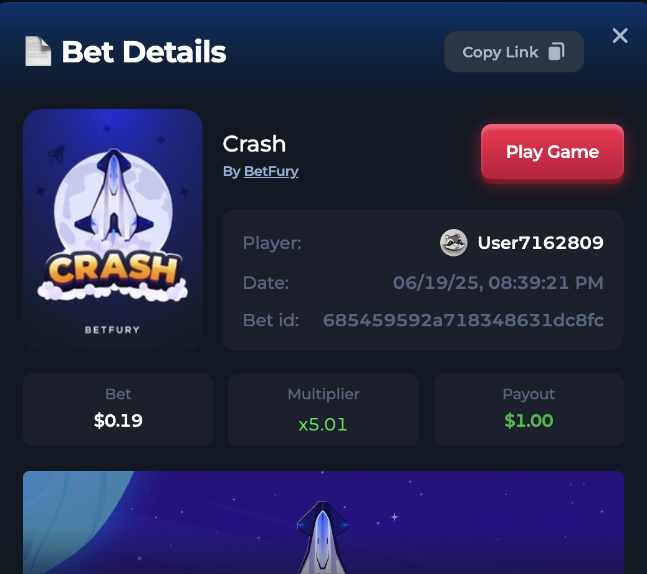Close the Bet Details dialog
This screenshot has width=647, height=574.
(x=620, y=36)
